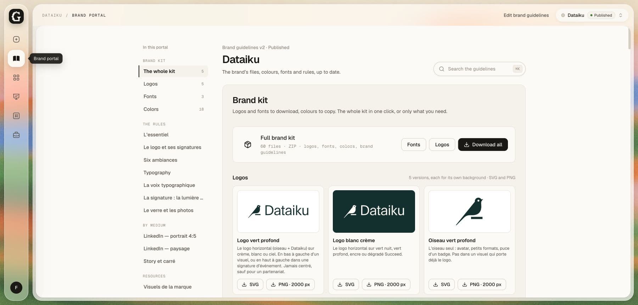The width and height of the screenshot is (638, 305).
Task: Download SVG of Logo vert profond
Action: [x=250, y=284]
